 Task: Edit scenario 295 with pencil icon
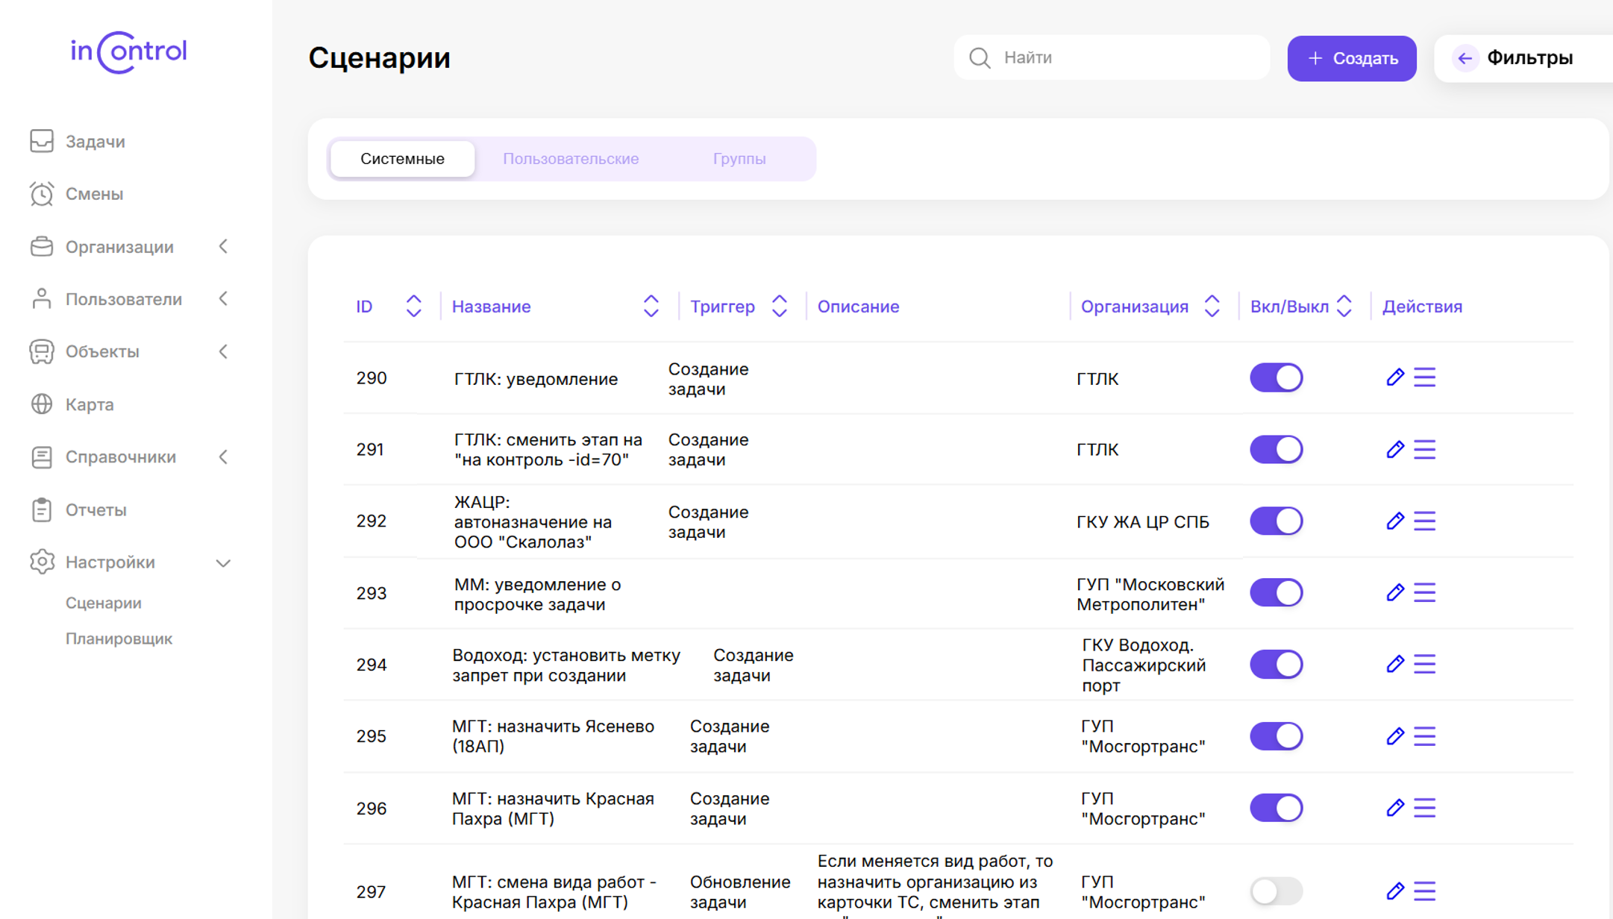[1395, 736]
